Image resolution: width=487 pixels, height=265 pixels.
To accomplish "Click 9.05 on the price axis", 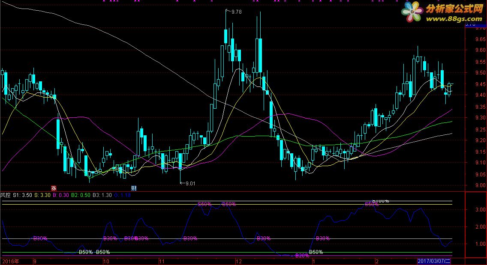I will (481, 175).
